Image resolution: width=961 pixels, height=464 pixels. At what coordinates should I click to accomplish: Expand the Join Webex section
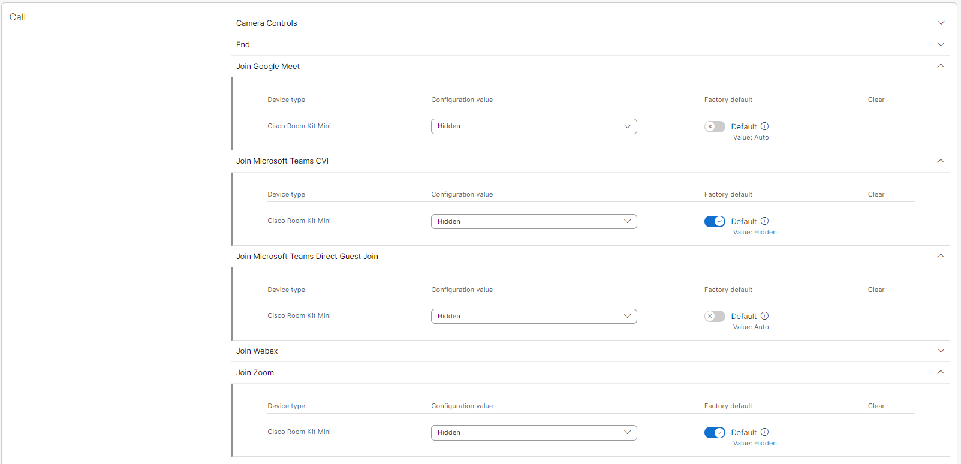(x=941, y=351)
